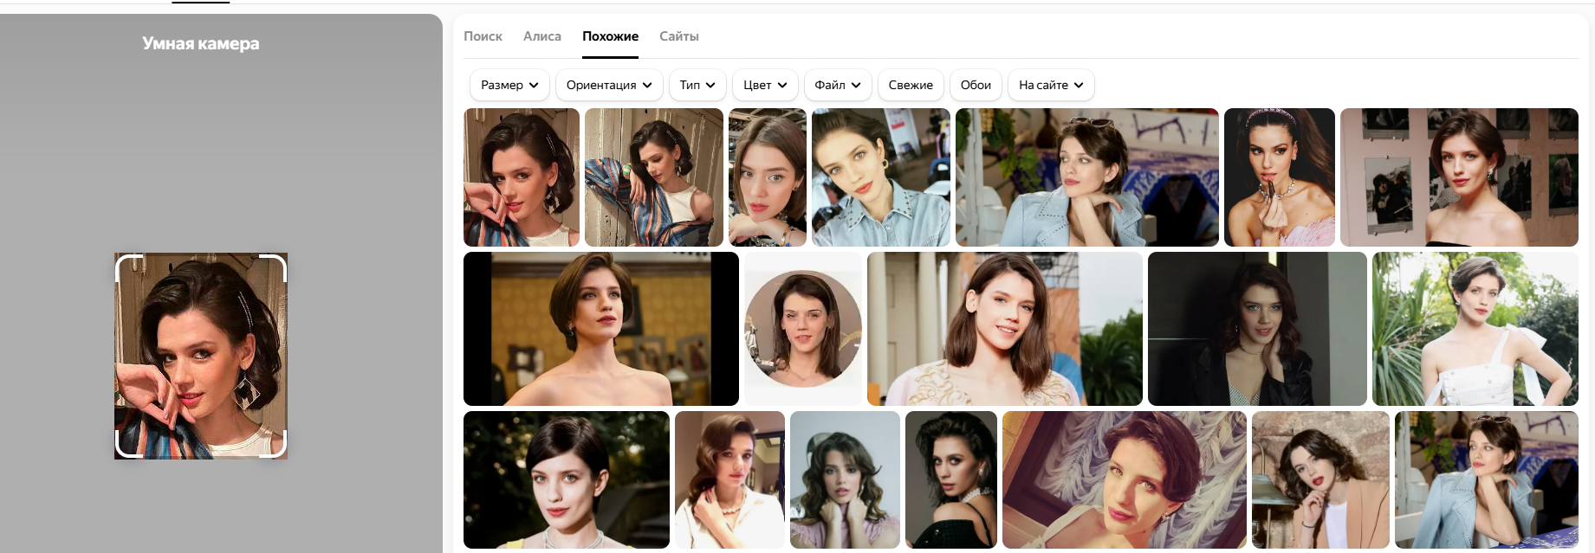
Task: Expand the Тип filter dropdown
Action: tap(697, 85)
